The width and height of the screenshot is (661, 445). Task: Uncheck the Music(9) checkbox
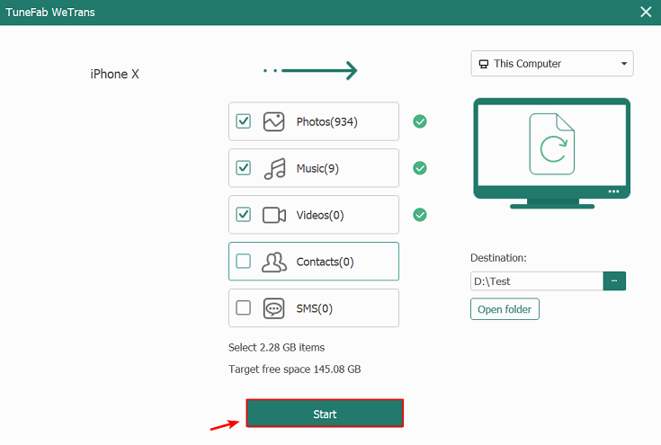[x=243, y=168]
